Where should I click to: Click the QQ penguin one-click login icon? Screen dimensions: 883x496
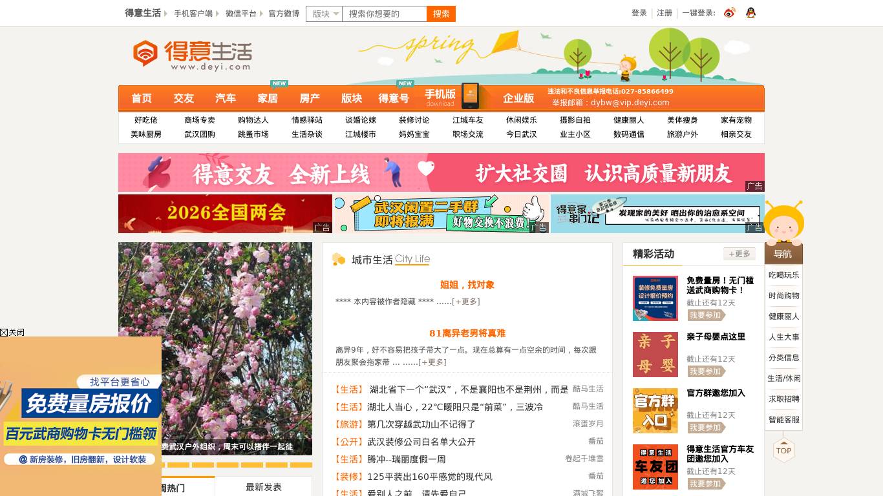click(x=750, y=12)
